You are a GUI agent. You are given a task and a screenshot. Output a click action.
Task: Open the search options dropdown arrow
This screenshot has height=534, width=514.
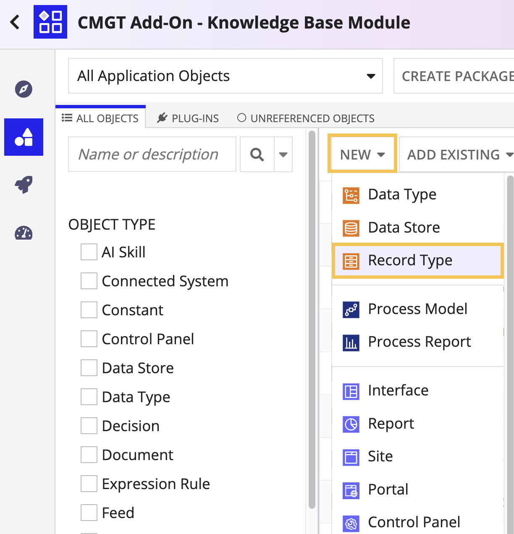click(283, 154)
